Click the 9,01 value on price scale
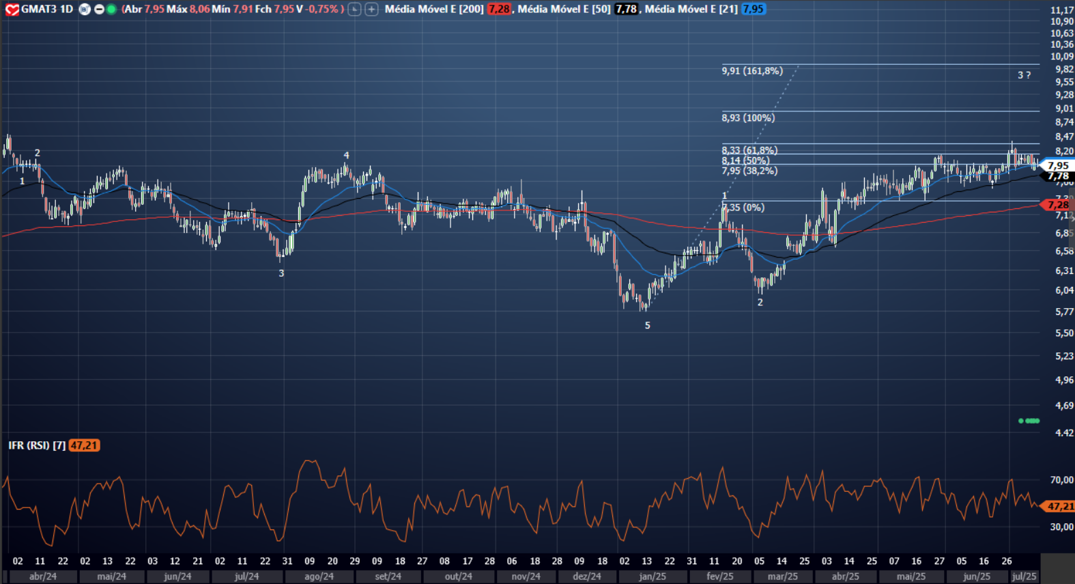This screenshot has height=584, width=1075. [x=1064, y=109]
